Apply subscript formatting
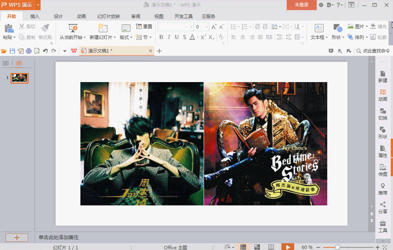The height and width of the screenshot is (250, 393). pos(211,37)
